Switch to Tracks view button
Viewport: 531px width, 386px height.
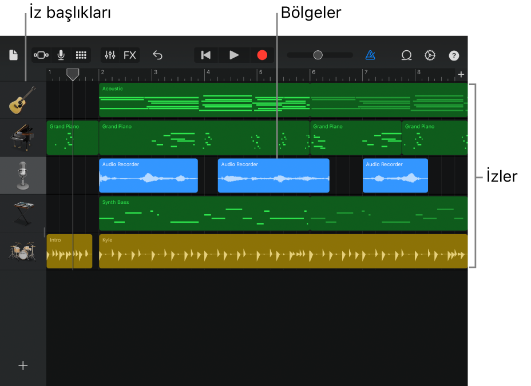tap(41, 55)
